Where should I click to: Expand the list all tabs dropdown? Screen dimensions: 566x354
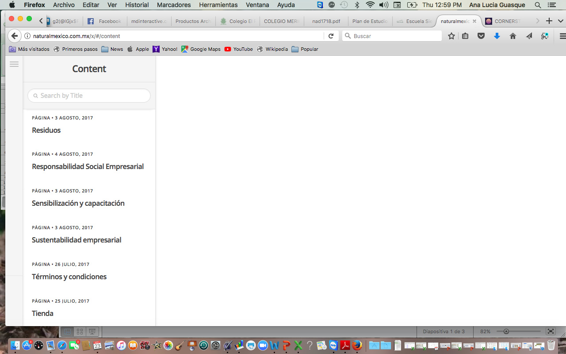(x=561, y=21)
